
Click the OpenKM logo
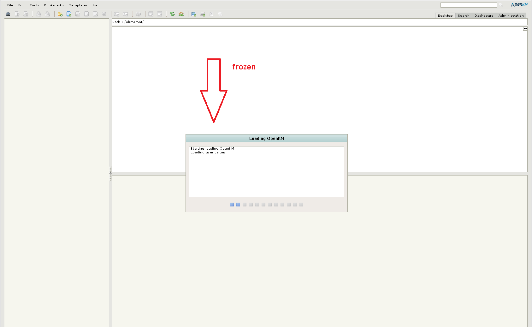click(x=519, y=5)
